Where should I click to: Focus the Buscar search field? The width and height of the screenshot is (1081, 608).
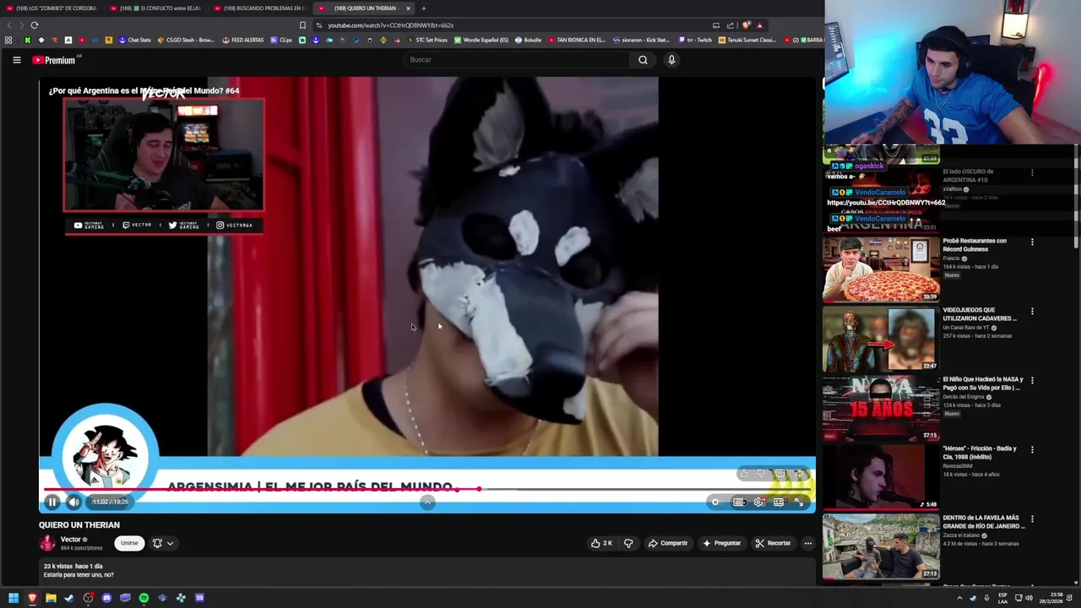[516, 60]
